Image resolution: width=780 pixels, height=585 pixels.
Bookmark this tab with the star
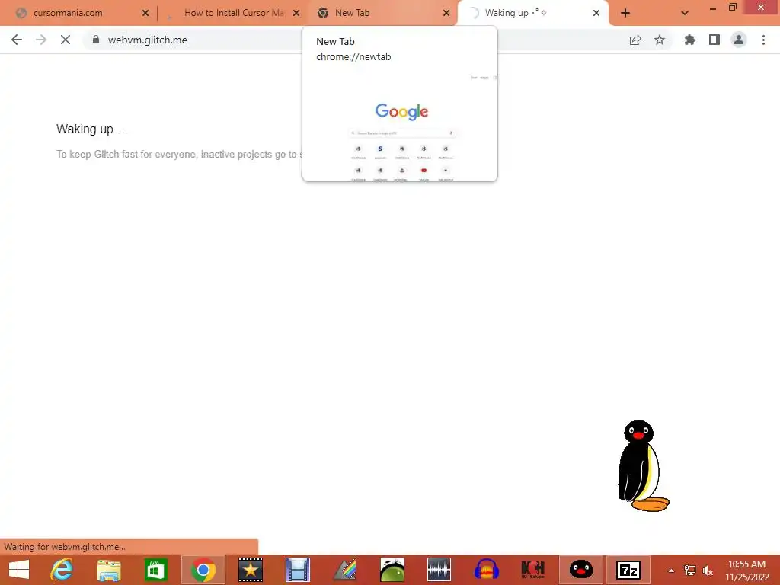click(660, 40)
